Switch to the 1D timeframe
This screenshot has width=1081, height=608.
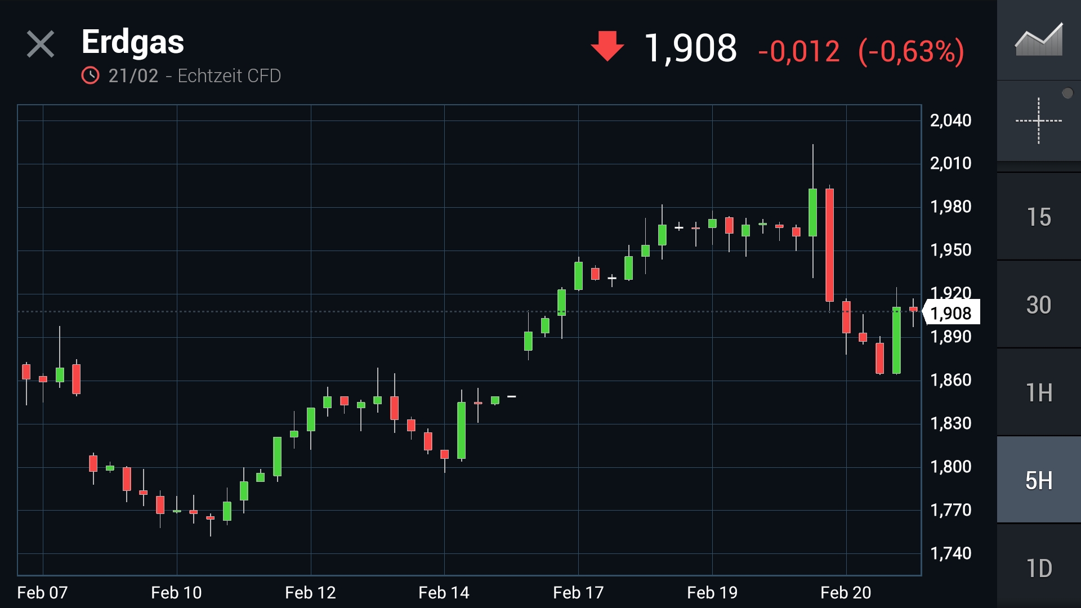(x=1038, y=569)
